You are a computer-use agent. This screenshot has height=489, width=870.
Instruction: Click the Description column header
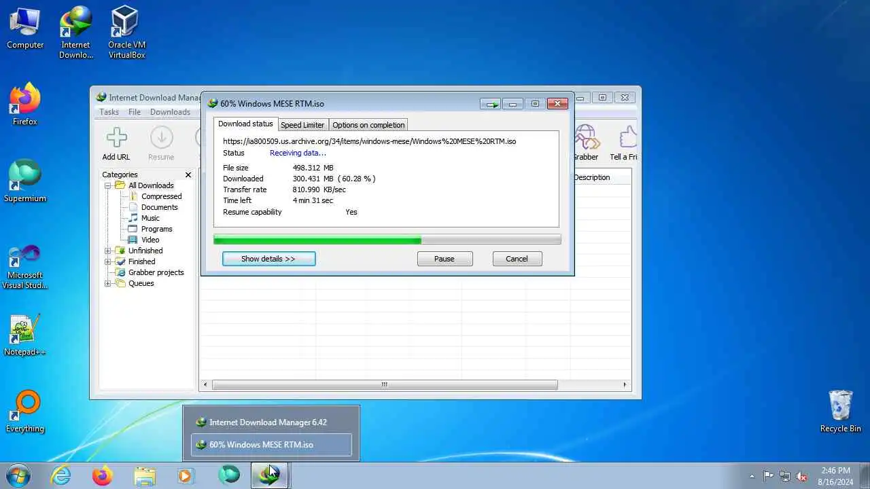(x=601, y=177)
